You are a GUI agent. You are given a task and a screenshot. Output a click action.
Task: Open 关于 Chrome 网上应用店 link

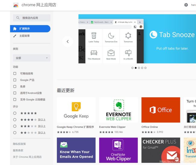tap(27, 157)
